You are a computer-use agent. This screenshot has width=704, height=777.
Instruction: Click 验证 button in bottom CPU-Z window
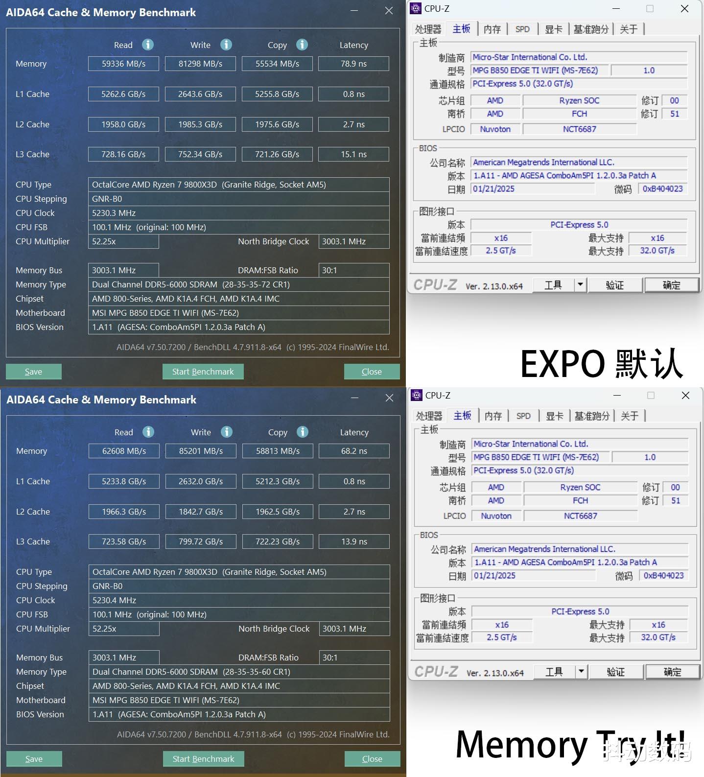[616, 671]
